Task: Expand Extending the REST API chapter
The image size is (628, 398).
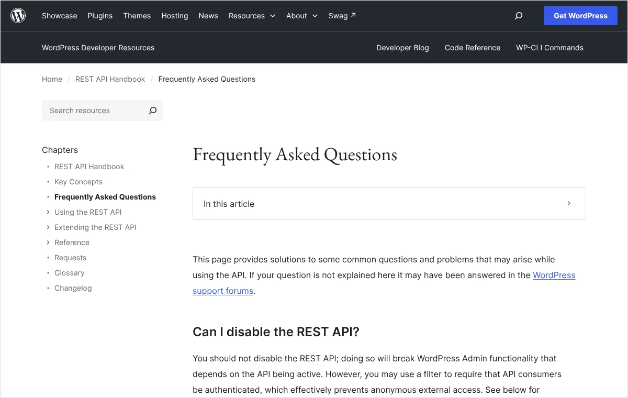Action: pyautogui.click(x=48, y=227)
